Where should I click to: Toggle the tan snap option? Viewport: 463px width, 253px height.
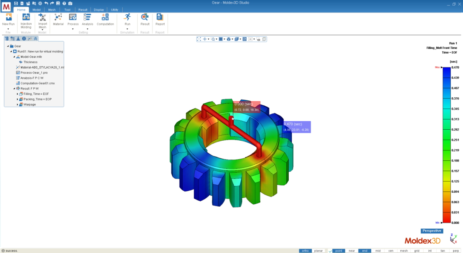pos(443,251)
